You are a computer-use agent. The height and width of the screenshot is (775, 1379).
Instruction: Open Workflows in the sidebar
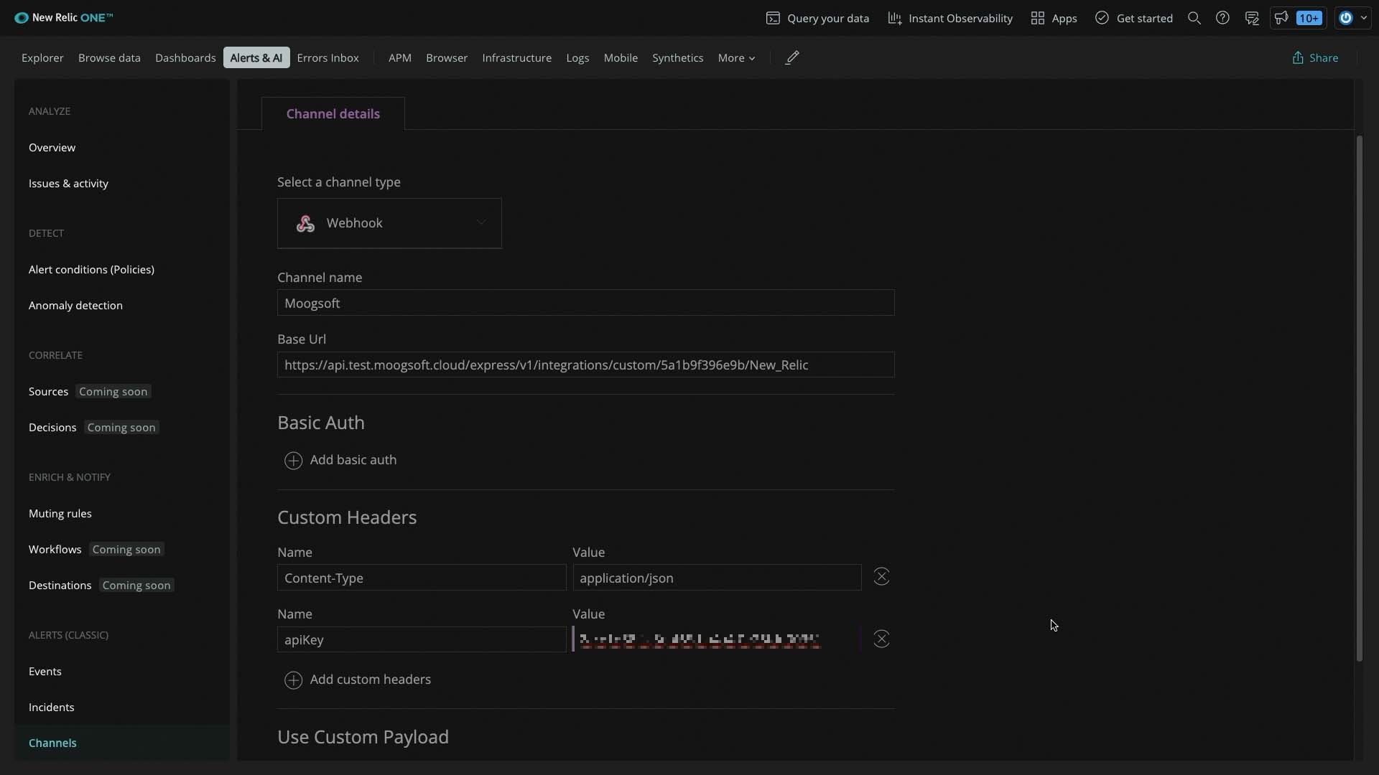pos(55,550)
